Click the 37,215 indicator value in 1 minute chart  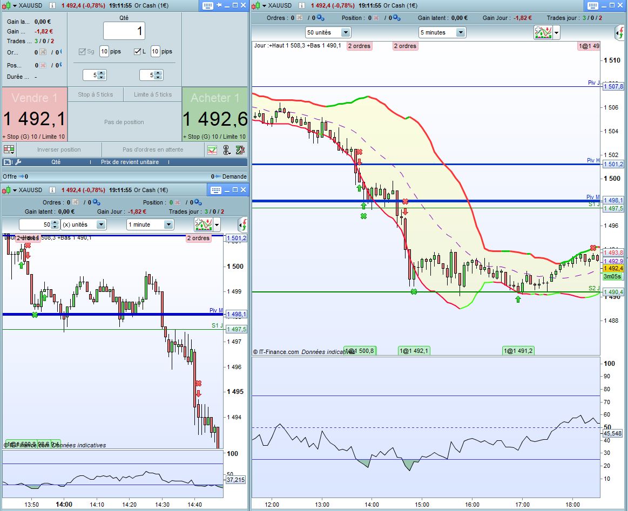pyautogui.click(x=235, y=479)
